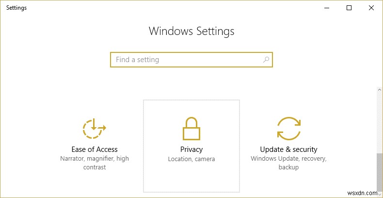383x198 pixels.
Task: Open the Update & security sync-arrows icon
Action: pyautogui.click(x=288, y=129)
